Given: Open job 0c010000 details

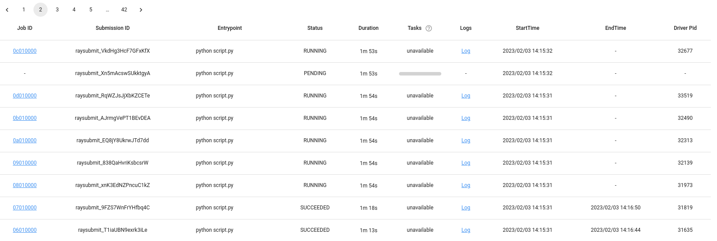Looking at the screenshot, I should [25, 51].
